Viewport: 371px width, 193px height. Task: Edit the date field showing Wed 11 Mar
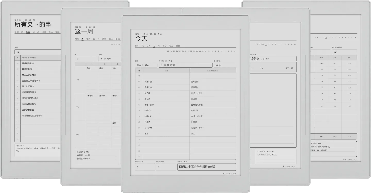coord(146,65)
